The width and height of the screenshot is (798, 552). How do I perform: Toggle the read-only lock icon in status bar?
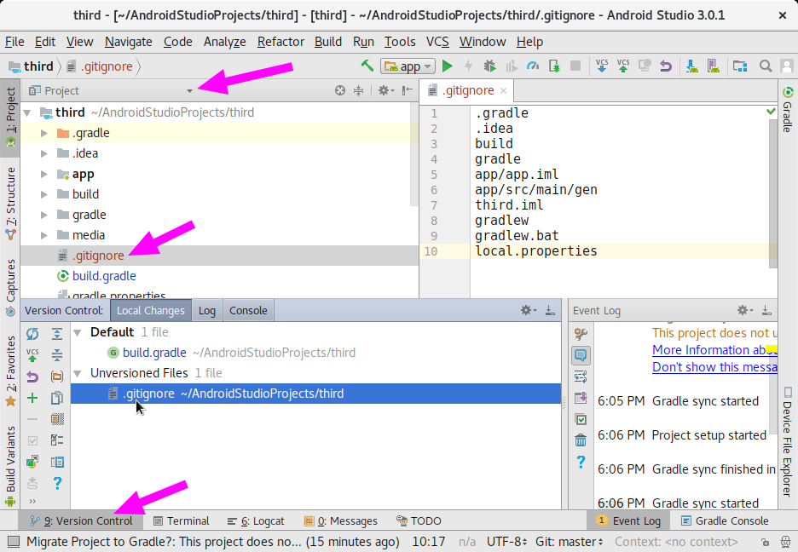click(x=765, y=542)
